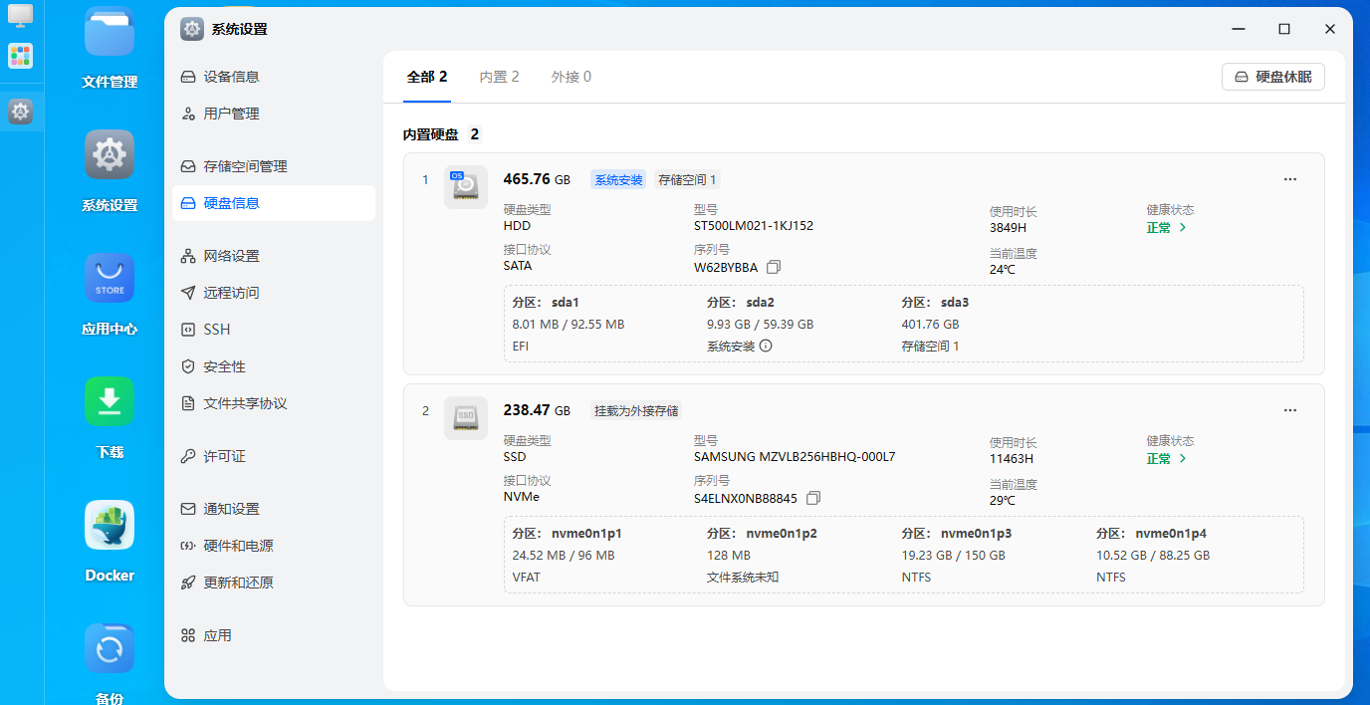Screen dimensions: 1370x705
Task: Open the 下载 download app icon
Action: point(110,402)
